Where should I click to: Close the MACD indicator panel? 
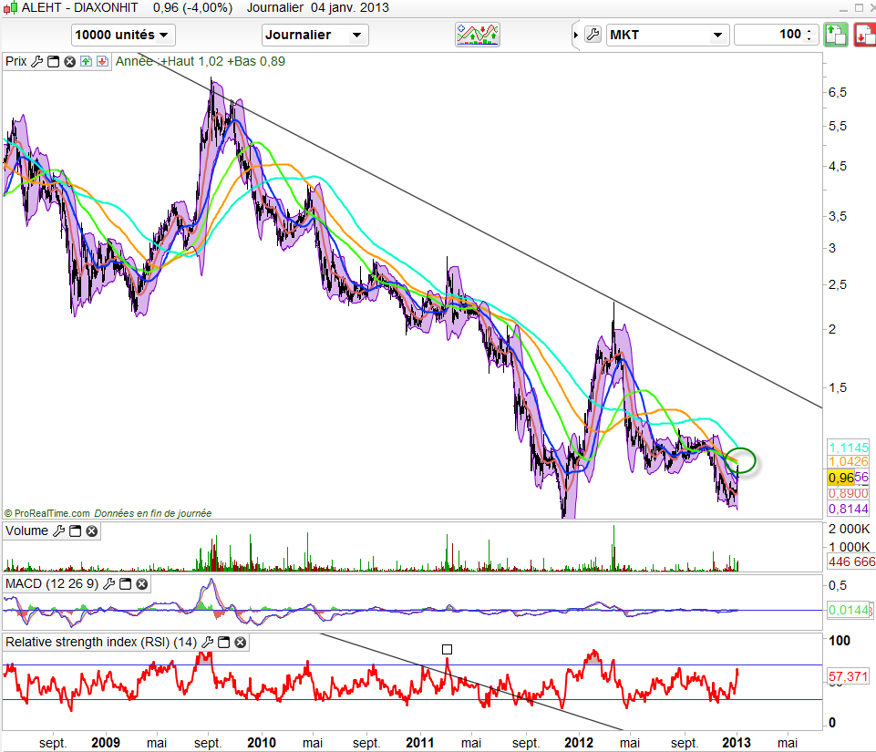[x=142, y=582]
